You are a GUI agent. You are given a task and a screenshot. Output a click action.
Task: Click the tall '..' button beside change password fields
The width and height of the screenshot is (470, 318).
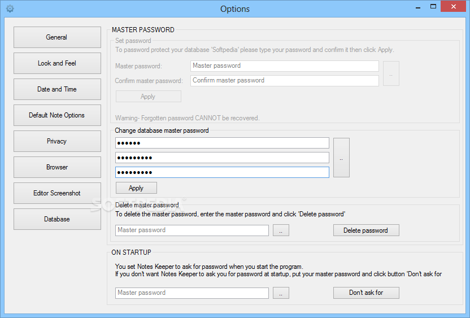pos(341,158)
